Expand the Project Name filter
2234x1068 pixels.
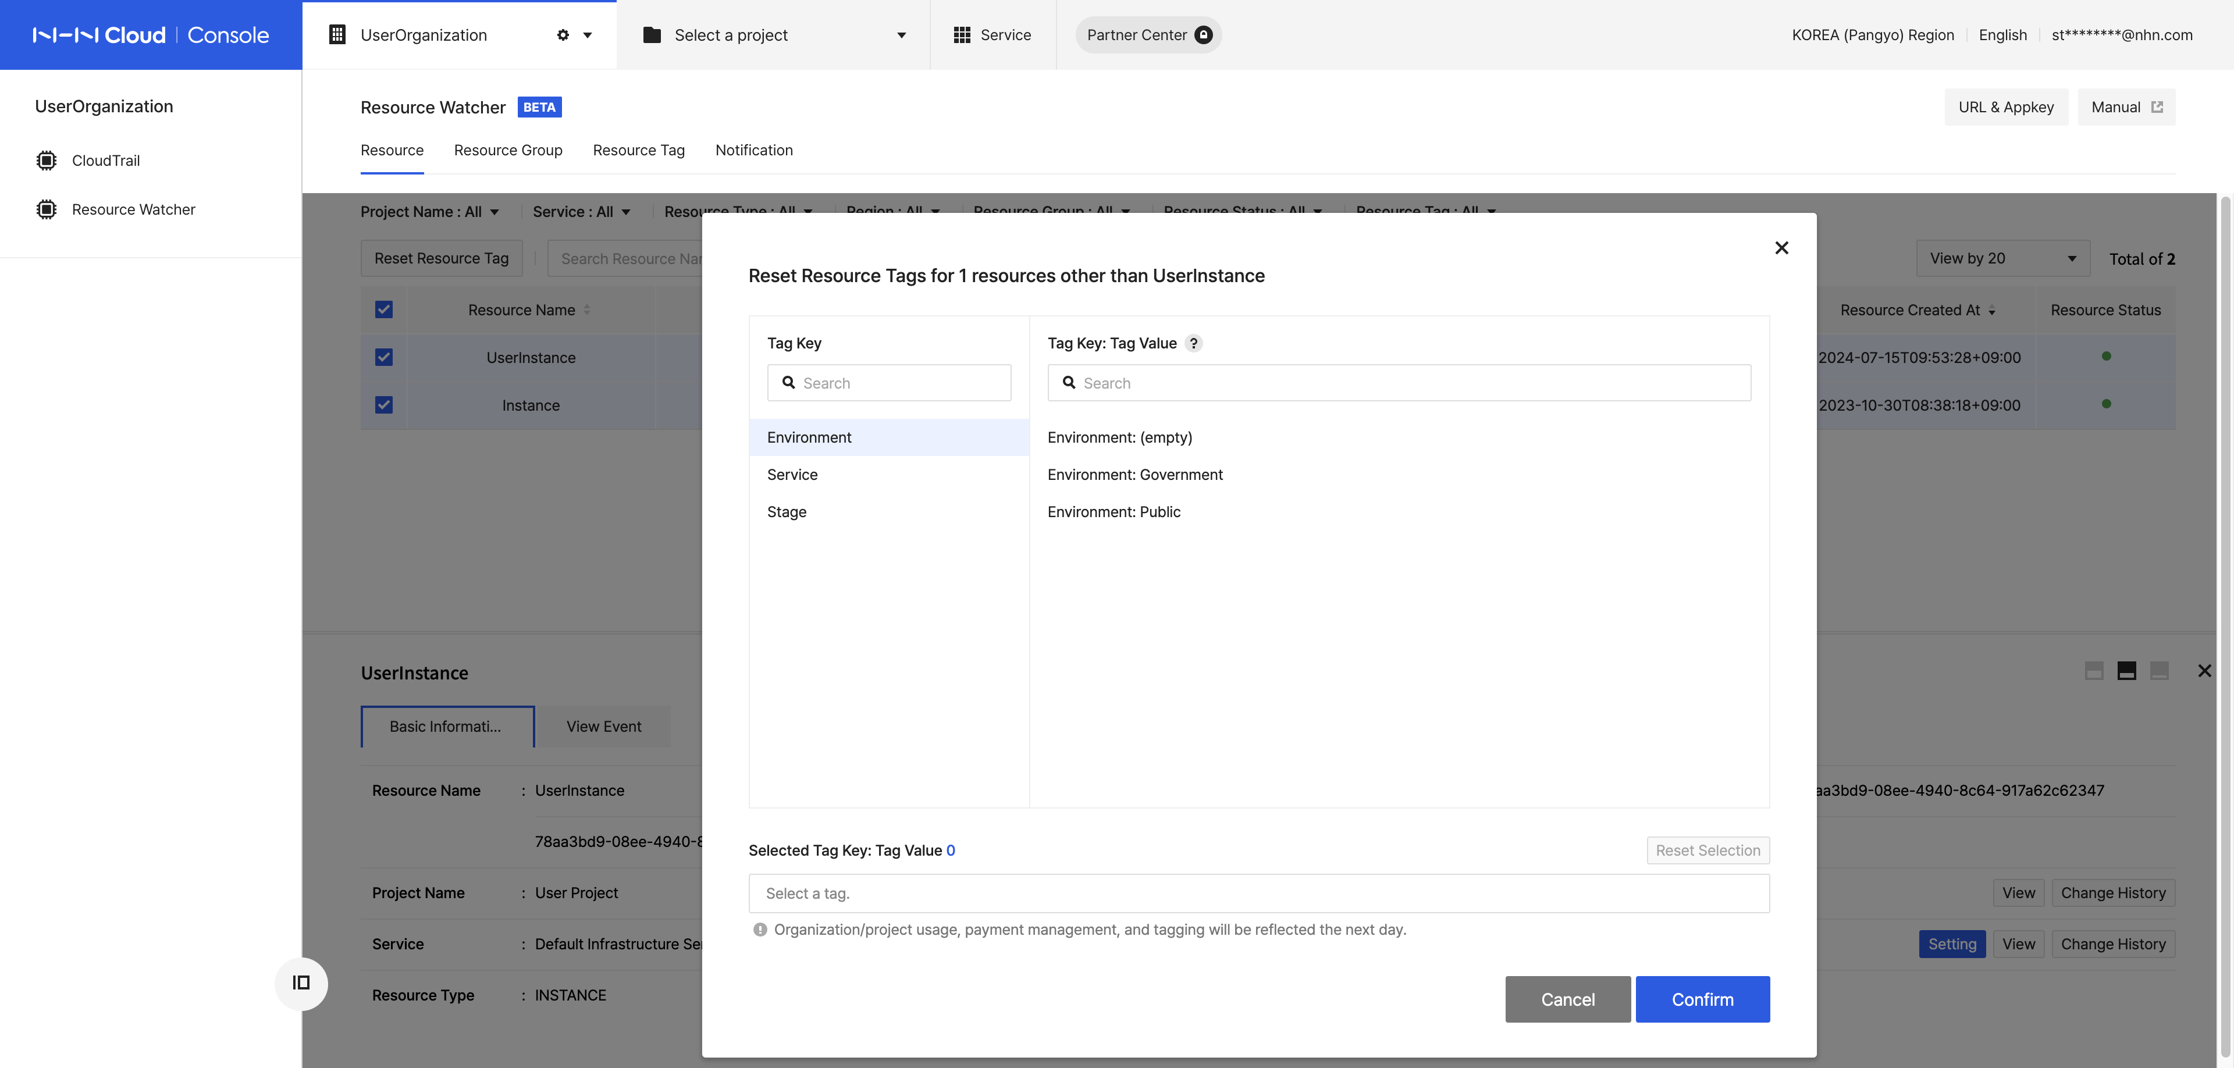429,212
